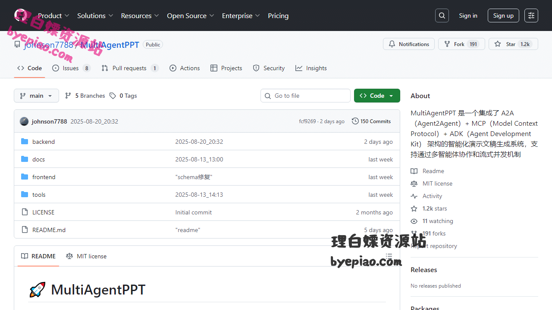
Task: Open the MultiAgentPPT repository name link
Action: (x=110, y=44)
